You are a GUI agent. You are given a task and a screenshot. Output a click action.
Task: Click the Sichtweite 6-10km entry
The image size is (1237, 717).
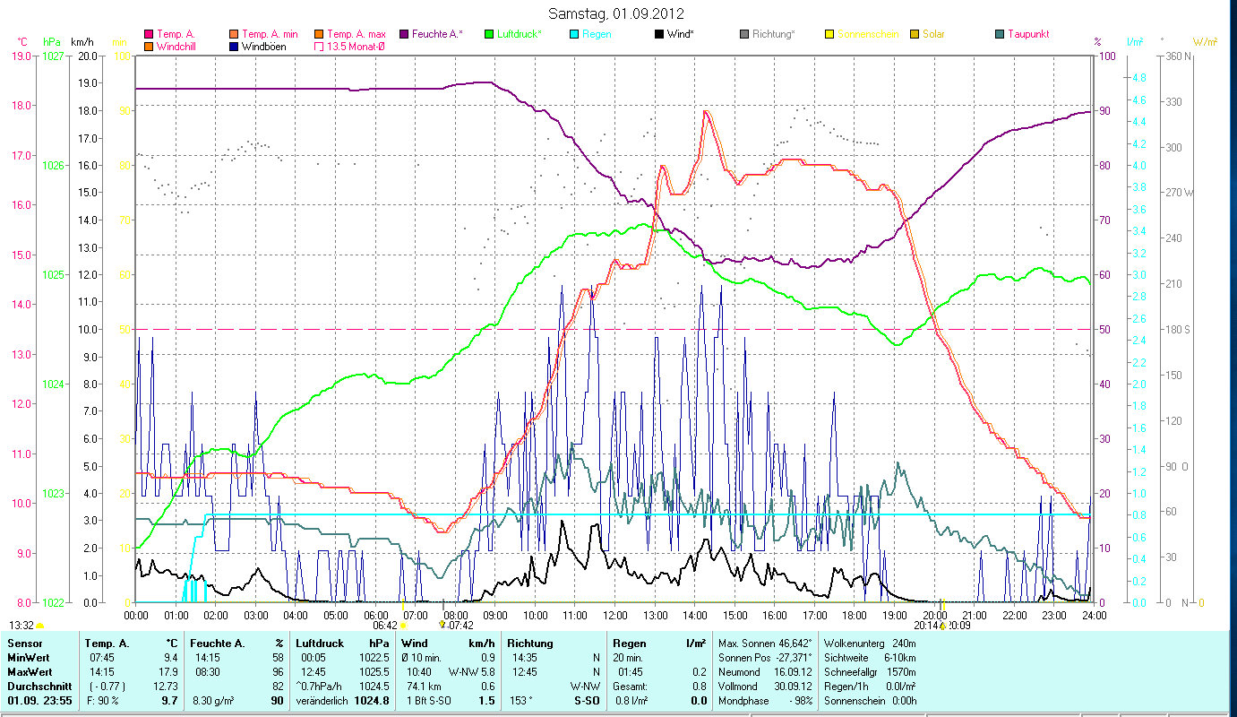872,658
